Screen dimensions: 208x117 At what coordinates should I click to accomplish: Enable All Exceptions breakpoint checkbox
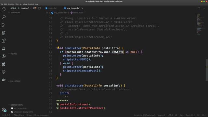[x=12, y=108]
